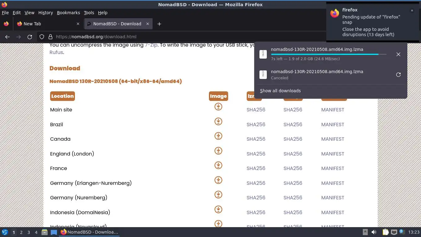The image size is (421, 237).
Task: Switch to NomadBSD - Download tab
Action: tap(118, 24)
